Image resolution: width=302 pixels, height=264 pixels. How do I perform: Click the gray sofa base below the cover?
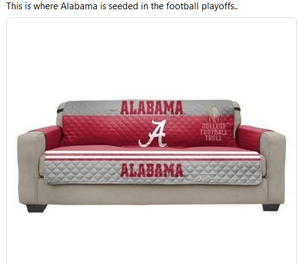pos(151,194)
